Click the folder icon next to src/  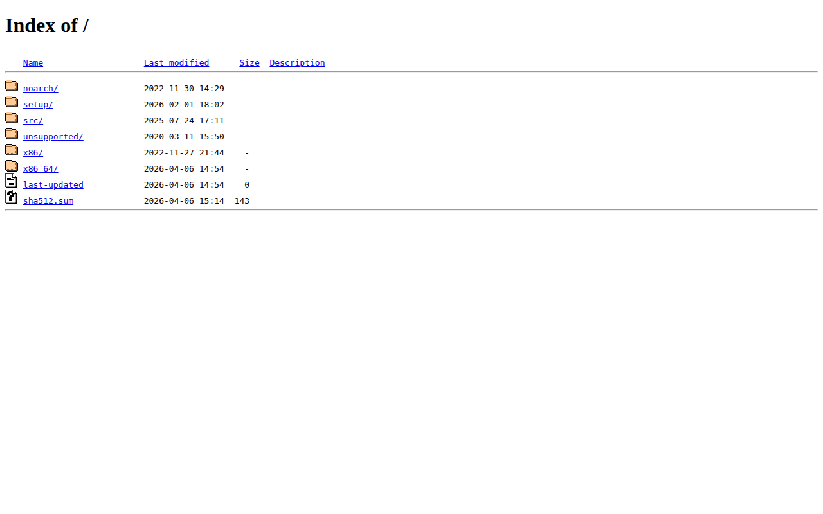tap(12, 118)
